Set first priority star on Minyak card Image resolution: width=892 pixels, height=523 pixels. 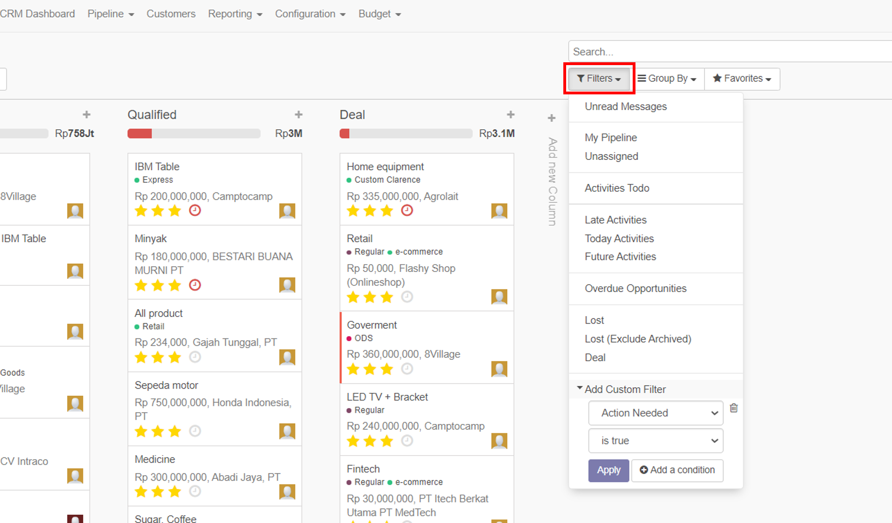(141, 285)
